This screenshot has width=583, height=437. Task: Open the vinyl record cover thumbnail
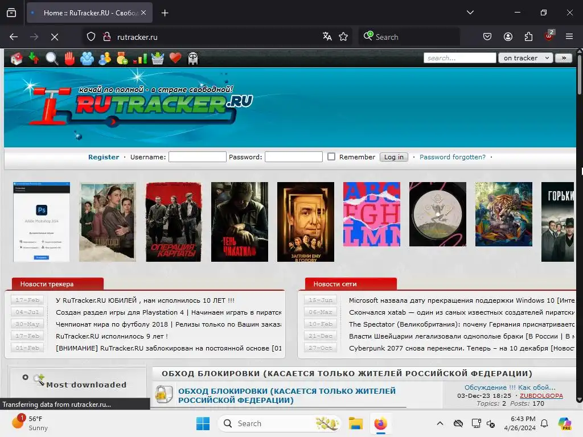click(x=438, y=214)
